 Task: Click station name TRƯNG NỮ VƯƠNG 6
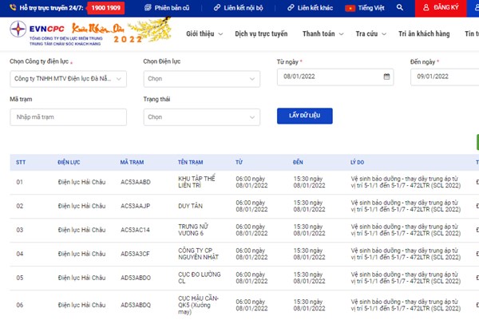193,230
